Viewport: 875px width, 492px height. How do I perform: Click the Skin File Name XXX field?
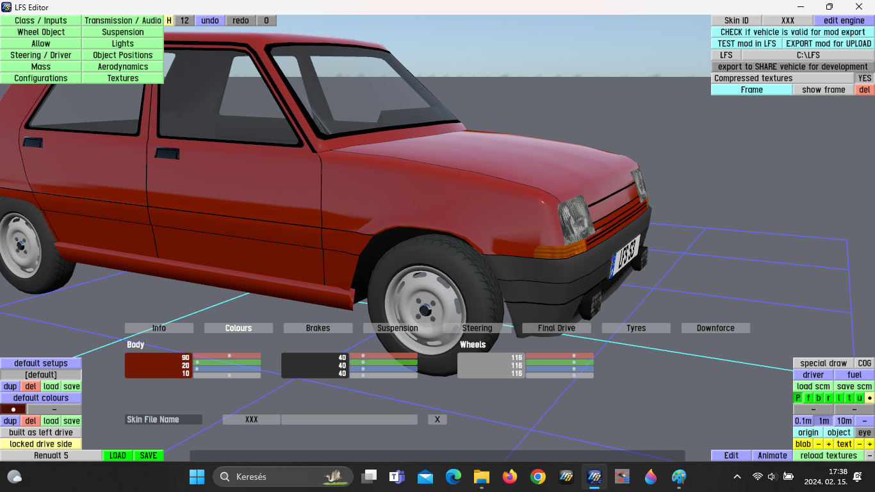[x=252, y=420]
